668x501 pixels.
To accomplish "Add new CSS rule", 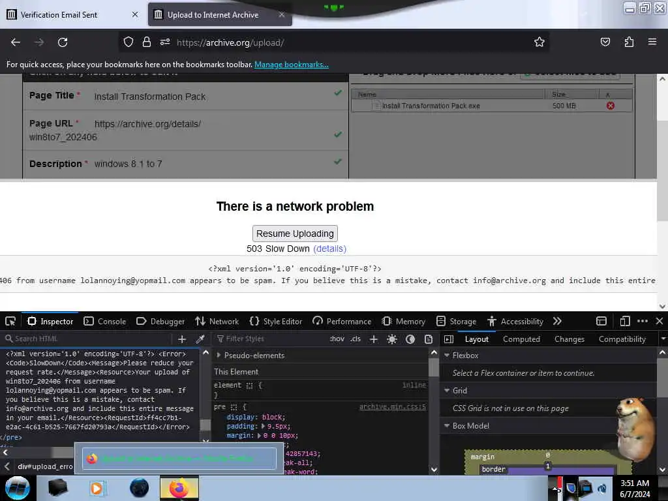I will point(374,339).
